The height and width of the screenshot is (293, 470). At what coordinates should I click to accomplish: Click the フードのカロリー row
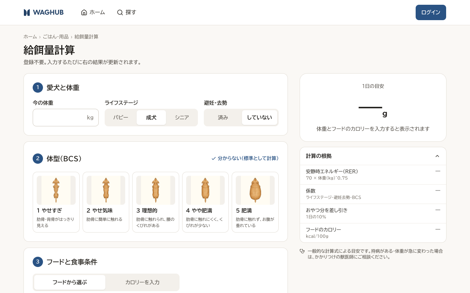(373, 233)
